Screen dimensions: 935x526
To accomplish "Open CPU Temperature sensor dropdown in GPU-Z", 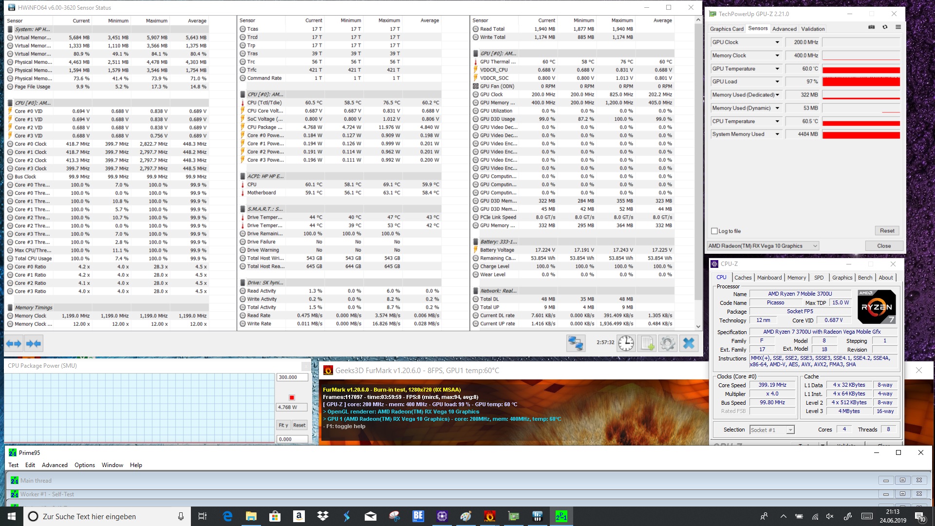I will [777, 121].
